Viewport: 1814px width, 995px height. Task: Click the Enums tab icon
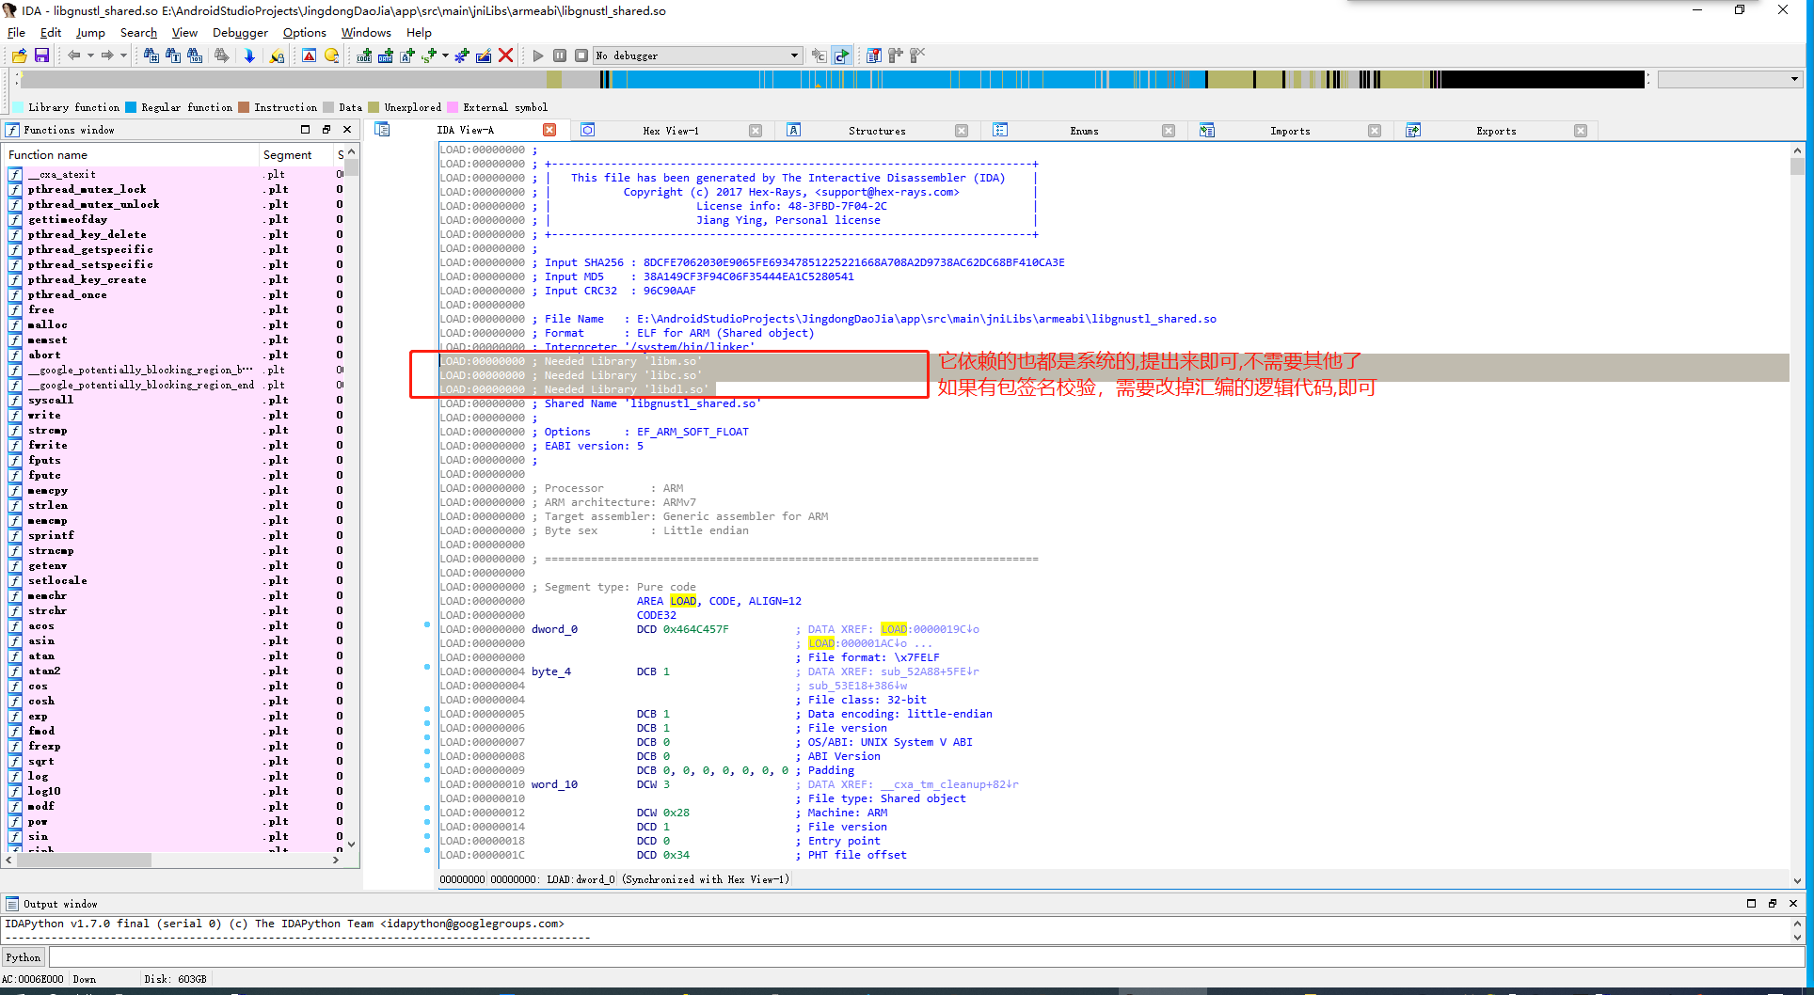point(1000,130)
